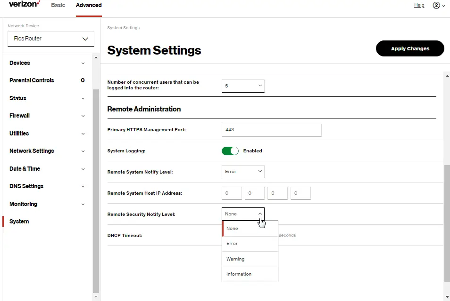
Task: Open the Parental Controls section
Action: pos(32,80)
